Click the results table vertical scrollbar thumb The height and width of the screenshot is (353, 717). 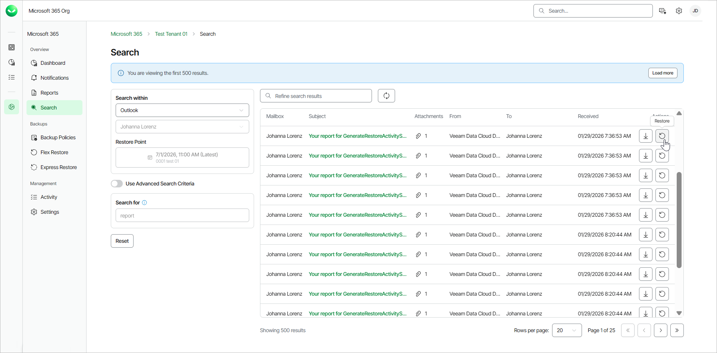tap(679, 220)
